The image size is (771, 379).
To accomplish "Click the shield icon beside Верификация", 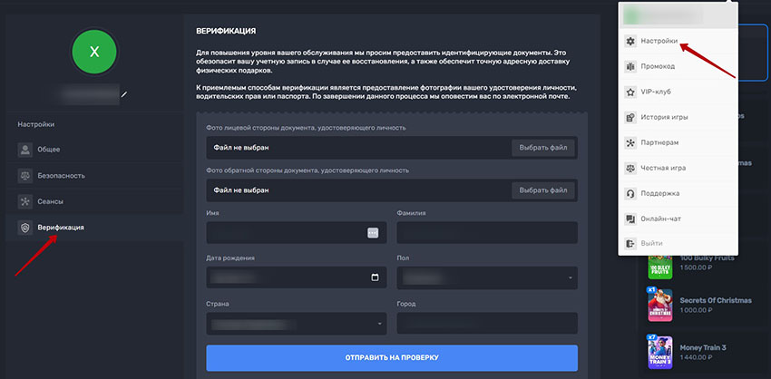I will [25, 228].
